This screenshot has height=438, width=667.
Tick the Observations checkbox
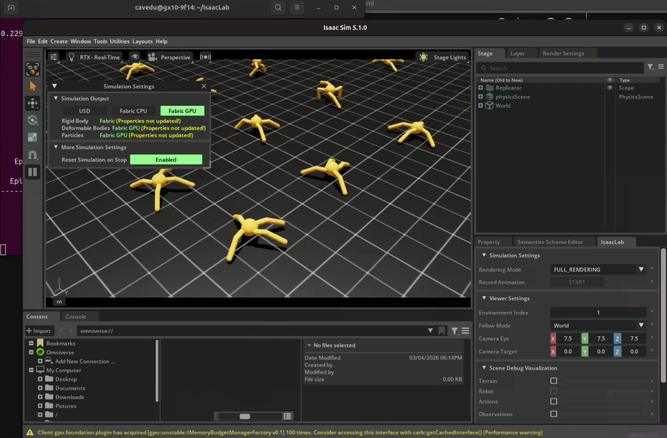(554, 414)
